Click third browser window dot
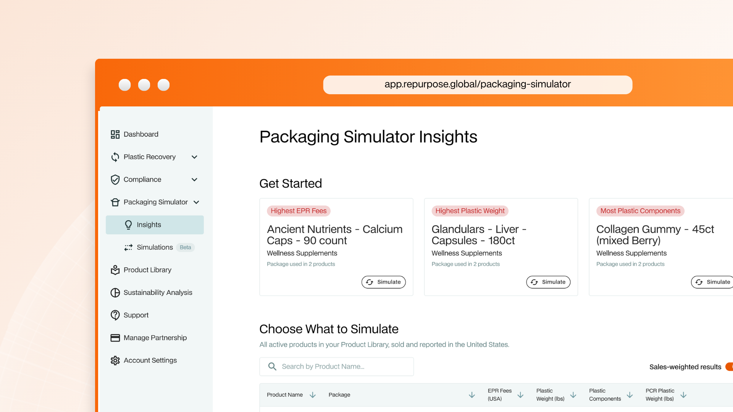The height and width of the screenshot is (412, 733). (x=163, y=85)
